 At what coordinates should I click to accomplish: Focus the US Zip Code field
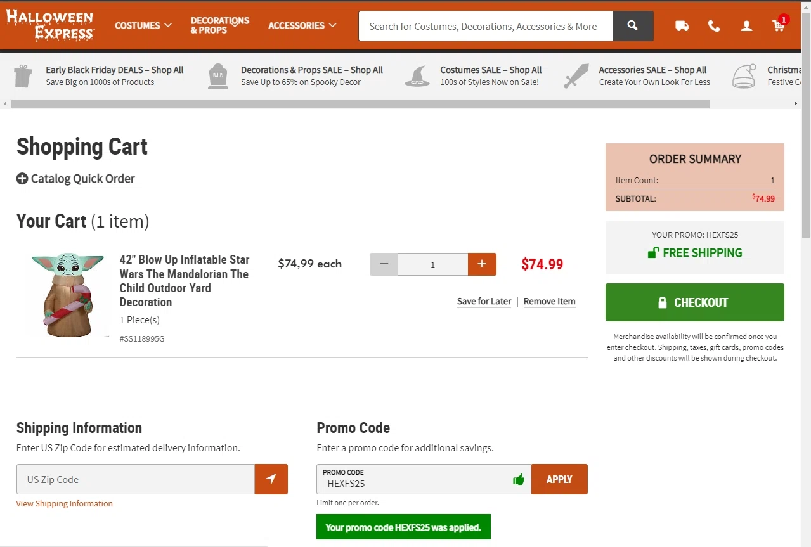click(136, 479)
